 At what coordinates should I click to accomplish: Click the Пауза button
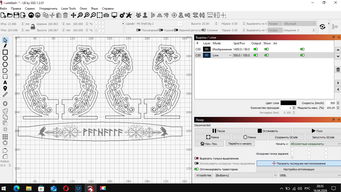pos(219,131)
